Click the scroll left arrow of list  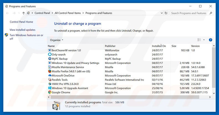[x=49, y=97]
